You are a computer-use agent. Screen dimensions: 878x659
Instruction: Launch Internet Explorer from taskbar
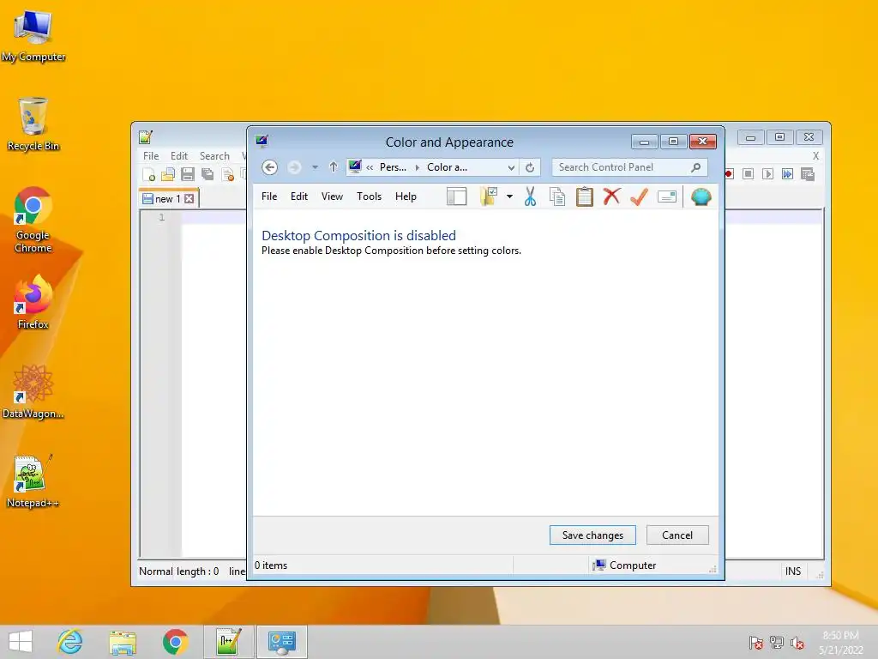click(x=70, y=642)
